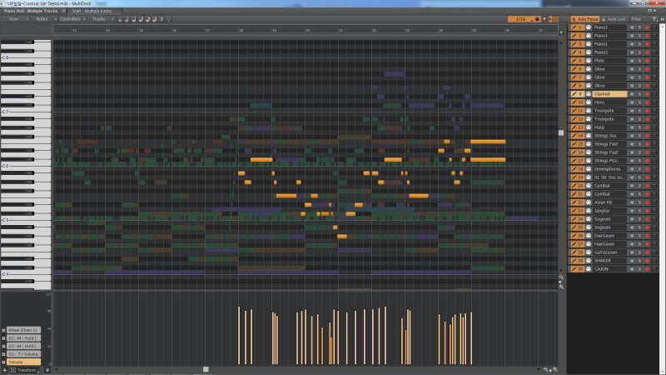Image resolution: width=666 pixels, height=375 pixels.
Task: Click the pencil icon on Harp track 13
Action: [574, 127]
